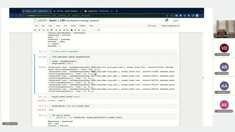Screen dimensions: 235x132
Task: Open the Kernel menu
Action: pos(73,26)
